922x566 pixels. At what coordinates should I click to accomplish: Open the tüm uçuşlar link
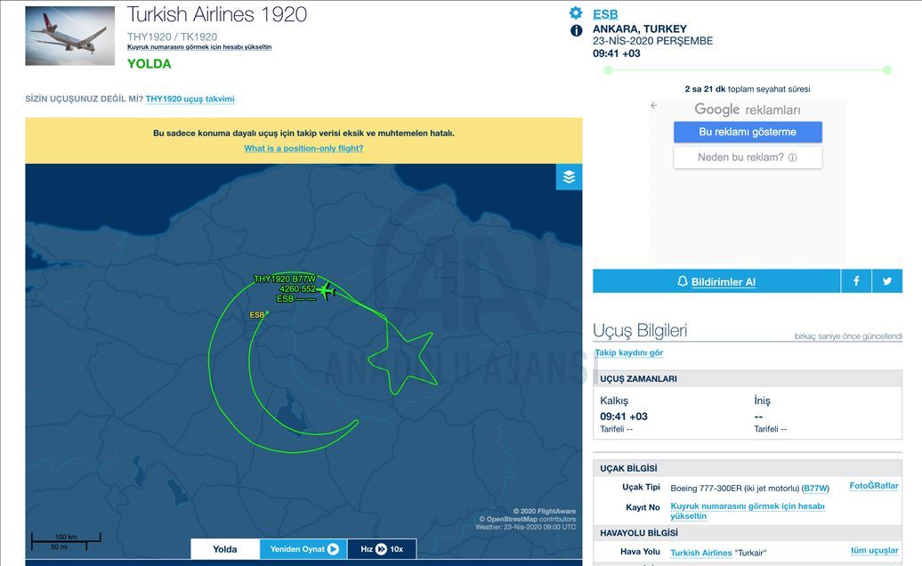874,551
